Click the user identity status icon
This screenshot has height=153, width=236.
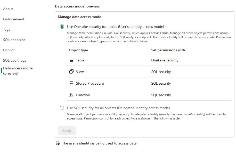58,143
